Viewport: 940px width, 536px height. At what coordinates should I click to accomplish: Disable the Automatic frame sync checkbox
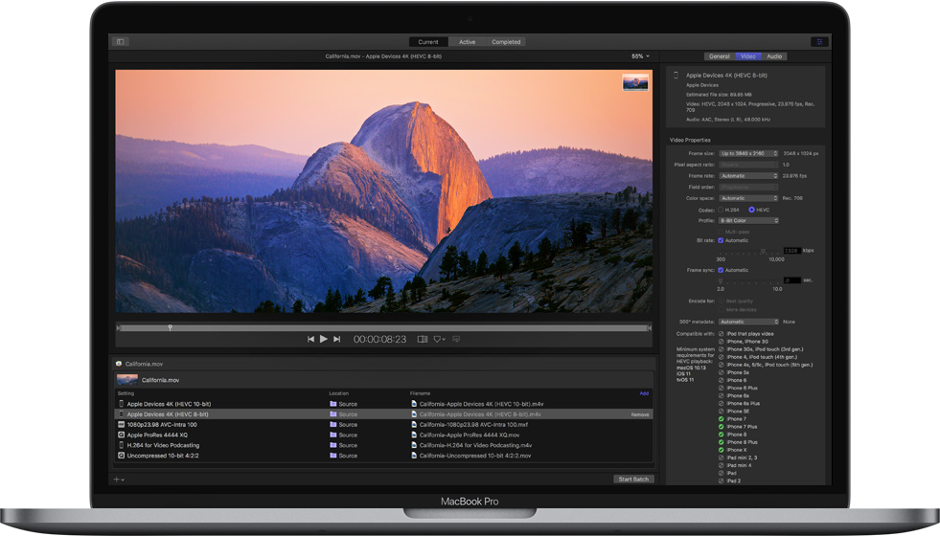pyautogui.click(x=722, y=270)
